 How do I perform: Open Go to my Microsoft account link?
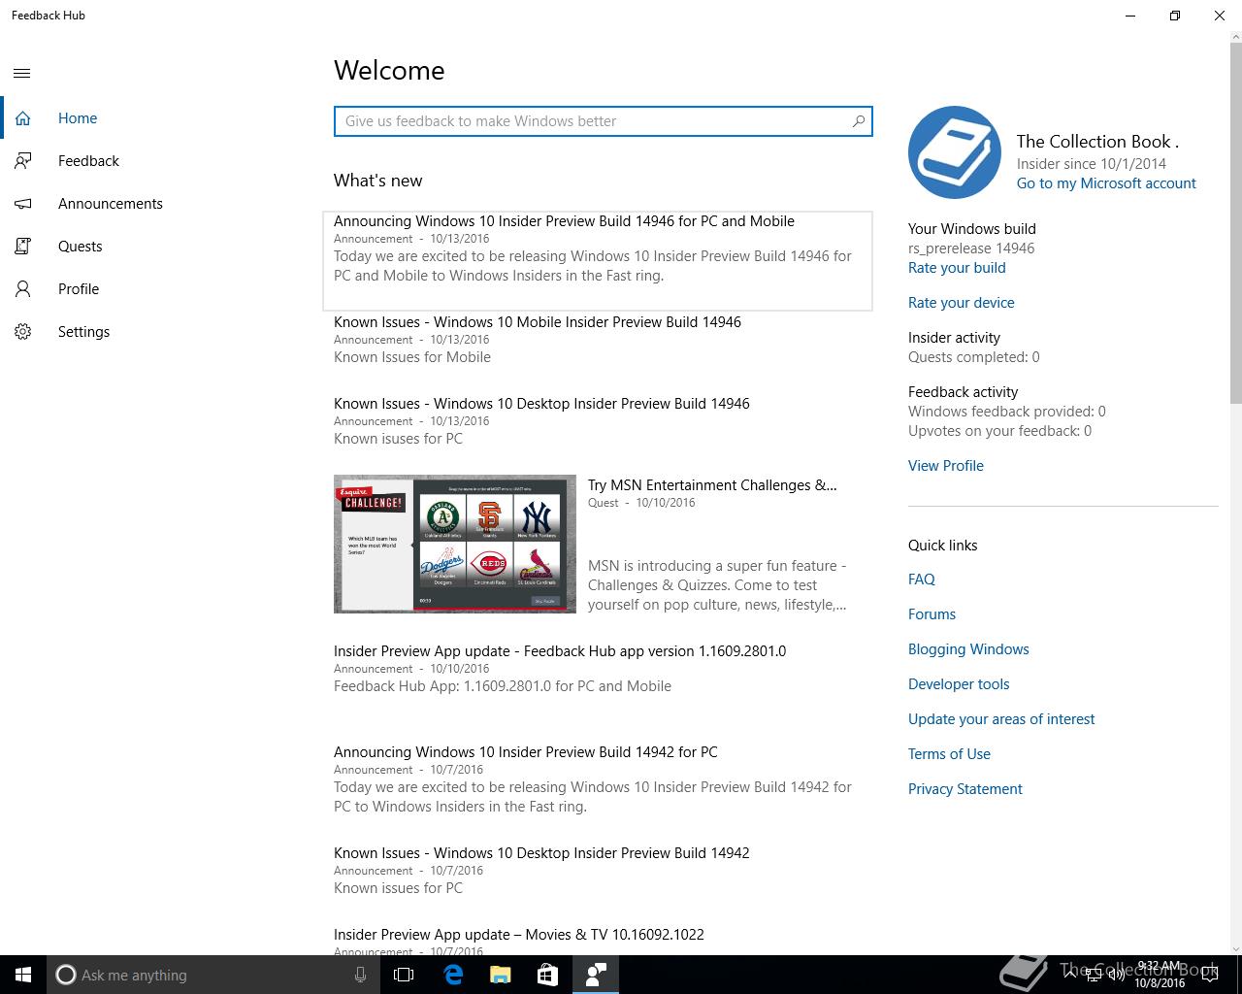click(1106, 183)
